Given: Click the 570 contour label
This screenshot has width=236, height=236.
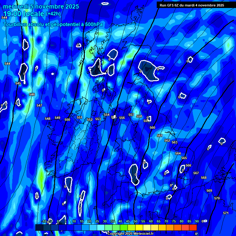Looking at the screenshot, I should pos(217,198).
